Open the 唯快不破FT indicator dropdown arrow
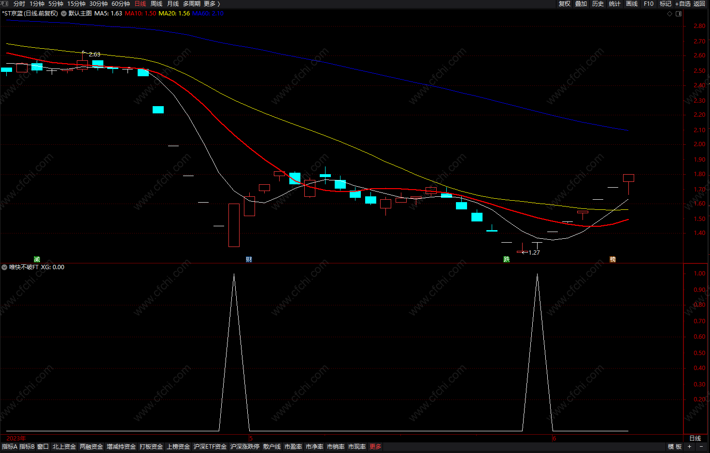710x453 pixels. click(x=4, y=267)
